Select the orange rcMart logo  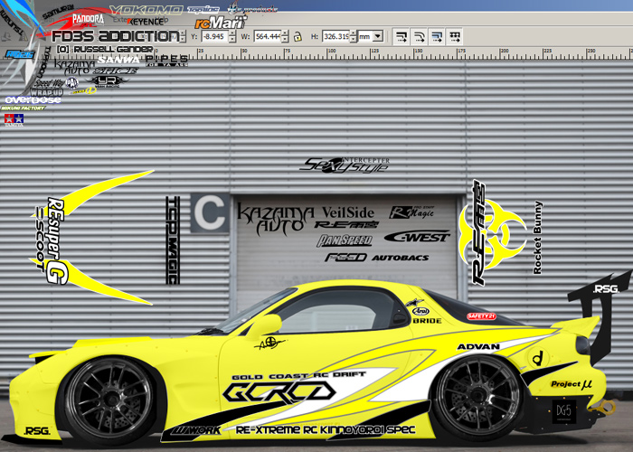[221, 23]
